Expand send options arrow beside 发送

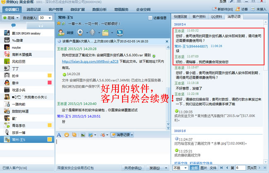(x=166, y=168)
